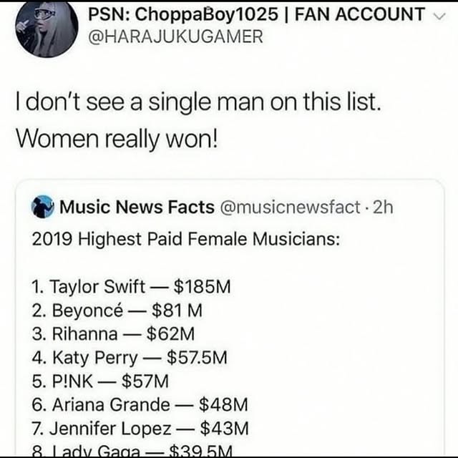
Task: Click the Katy Perry — $57.5M line
Action: 131,357
